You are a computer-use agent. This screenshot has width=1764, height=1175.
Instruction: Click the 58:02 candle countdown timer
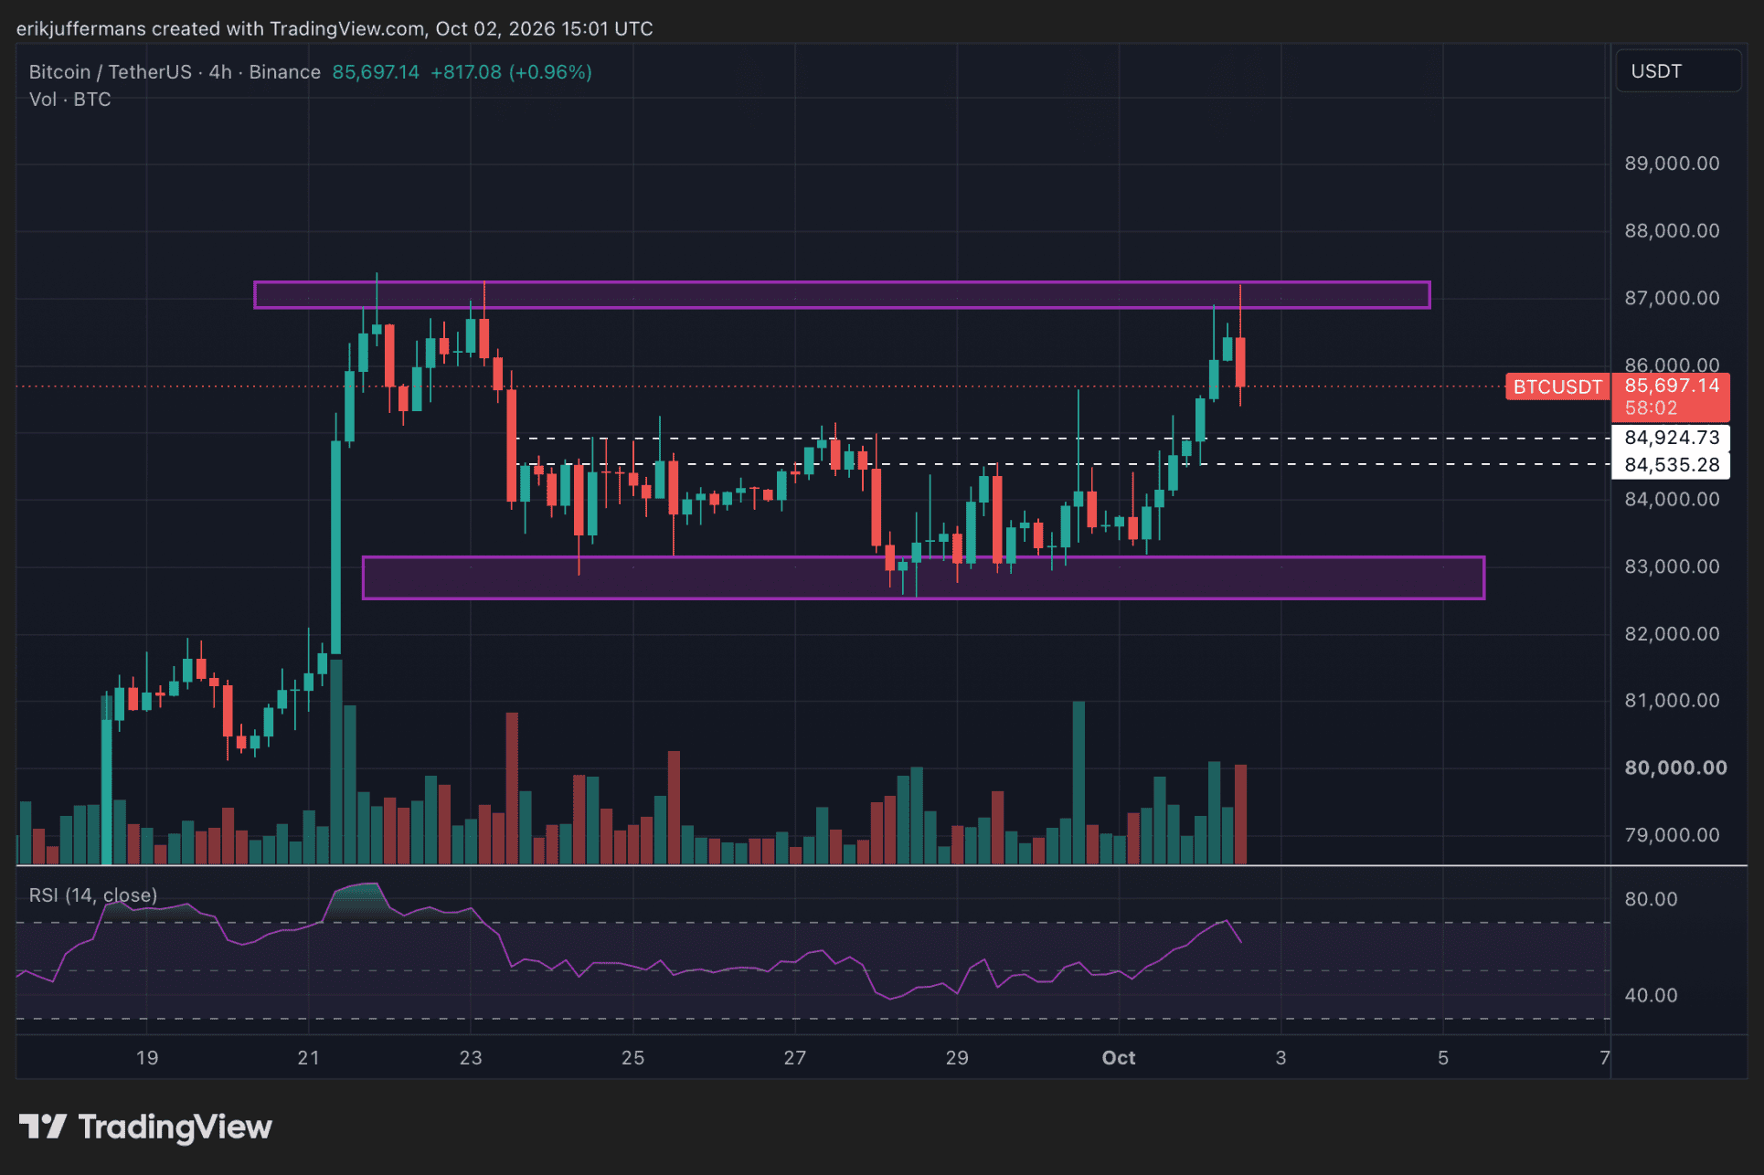[x=1651, y=408]
